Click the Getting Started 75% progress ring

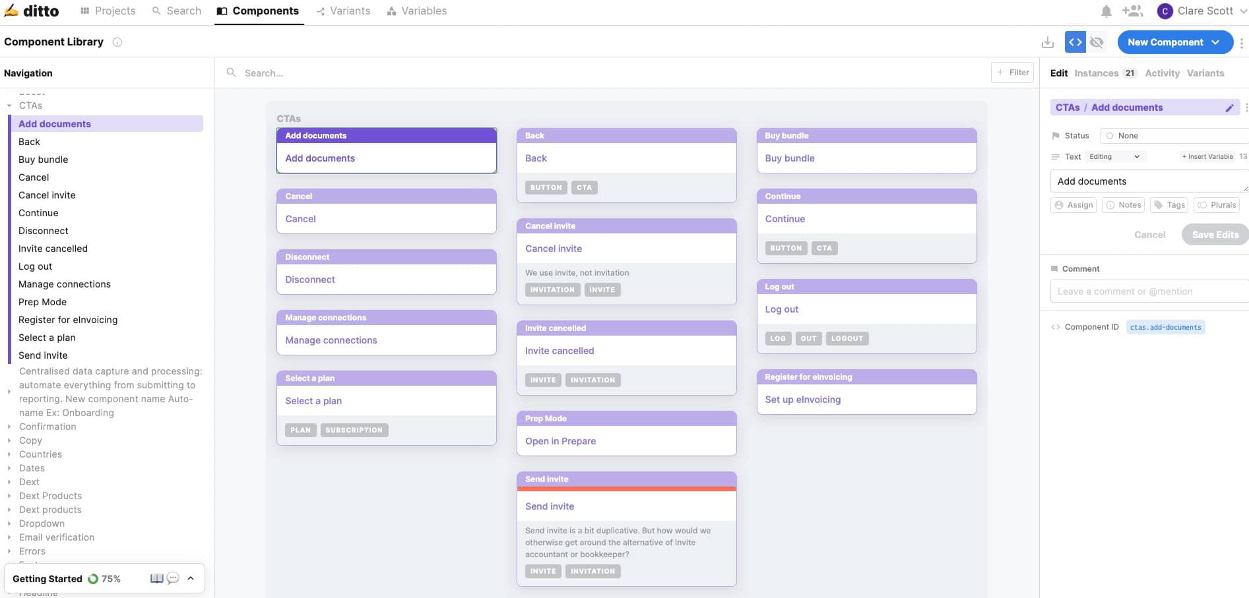click(x=93, y=579)
